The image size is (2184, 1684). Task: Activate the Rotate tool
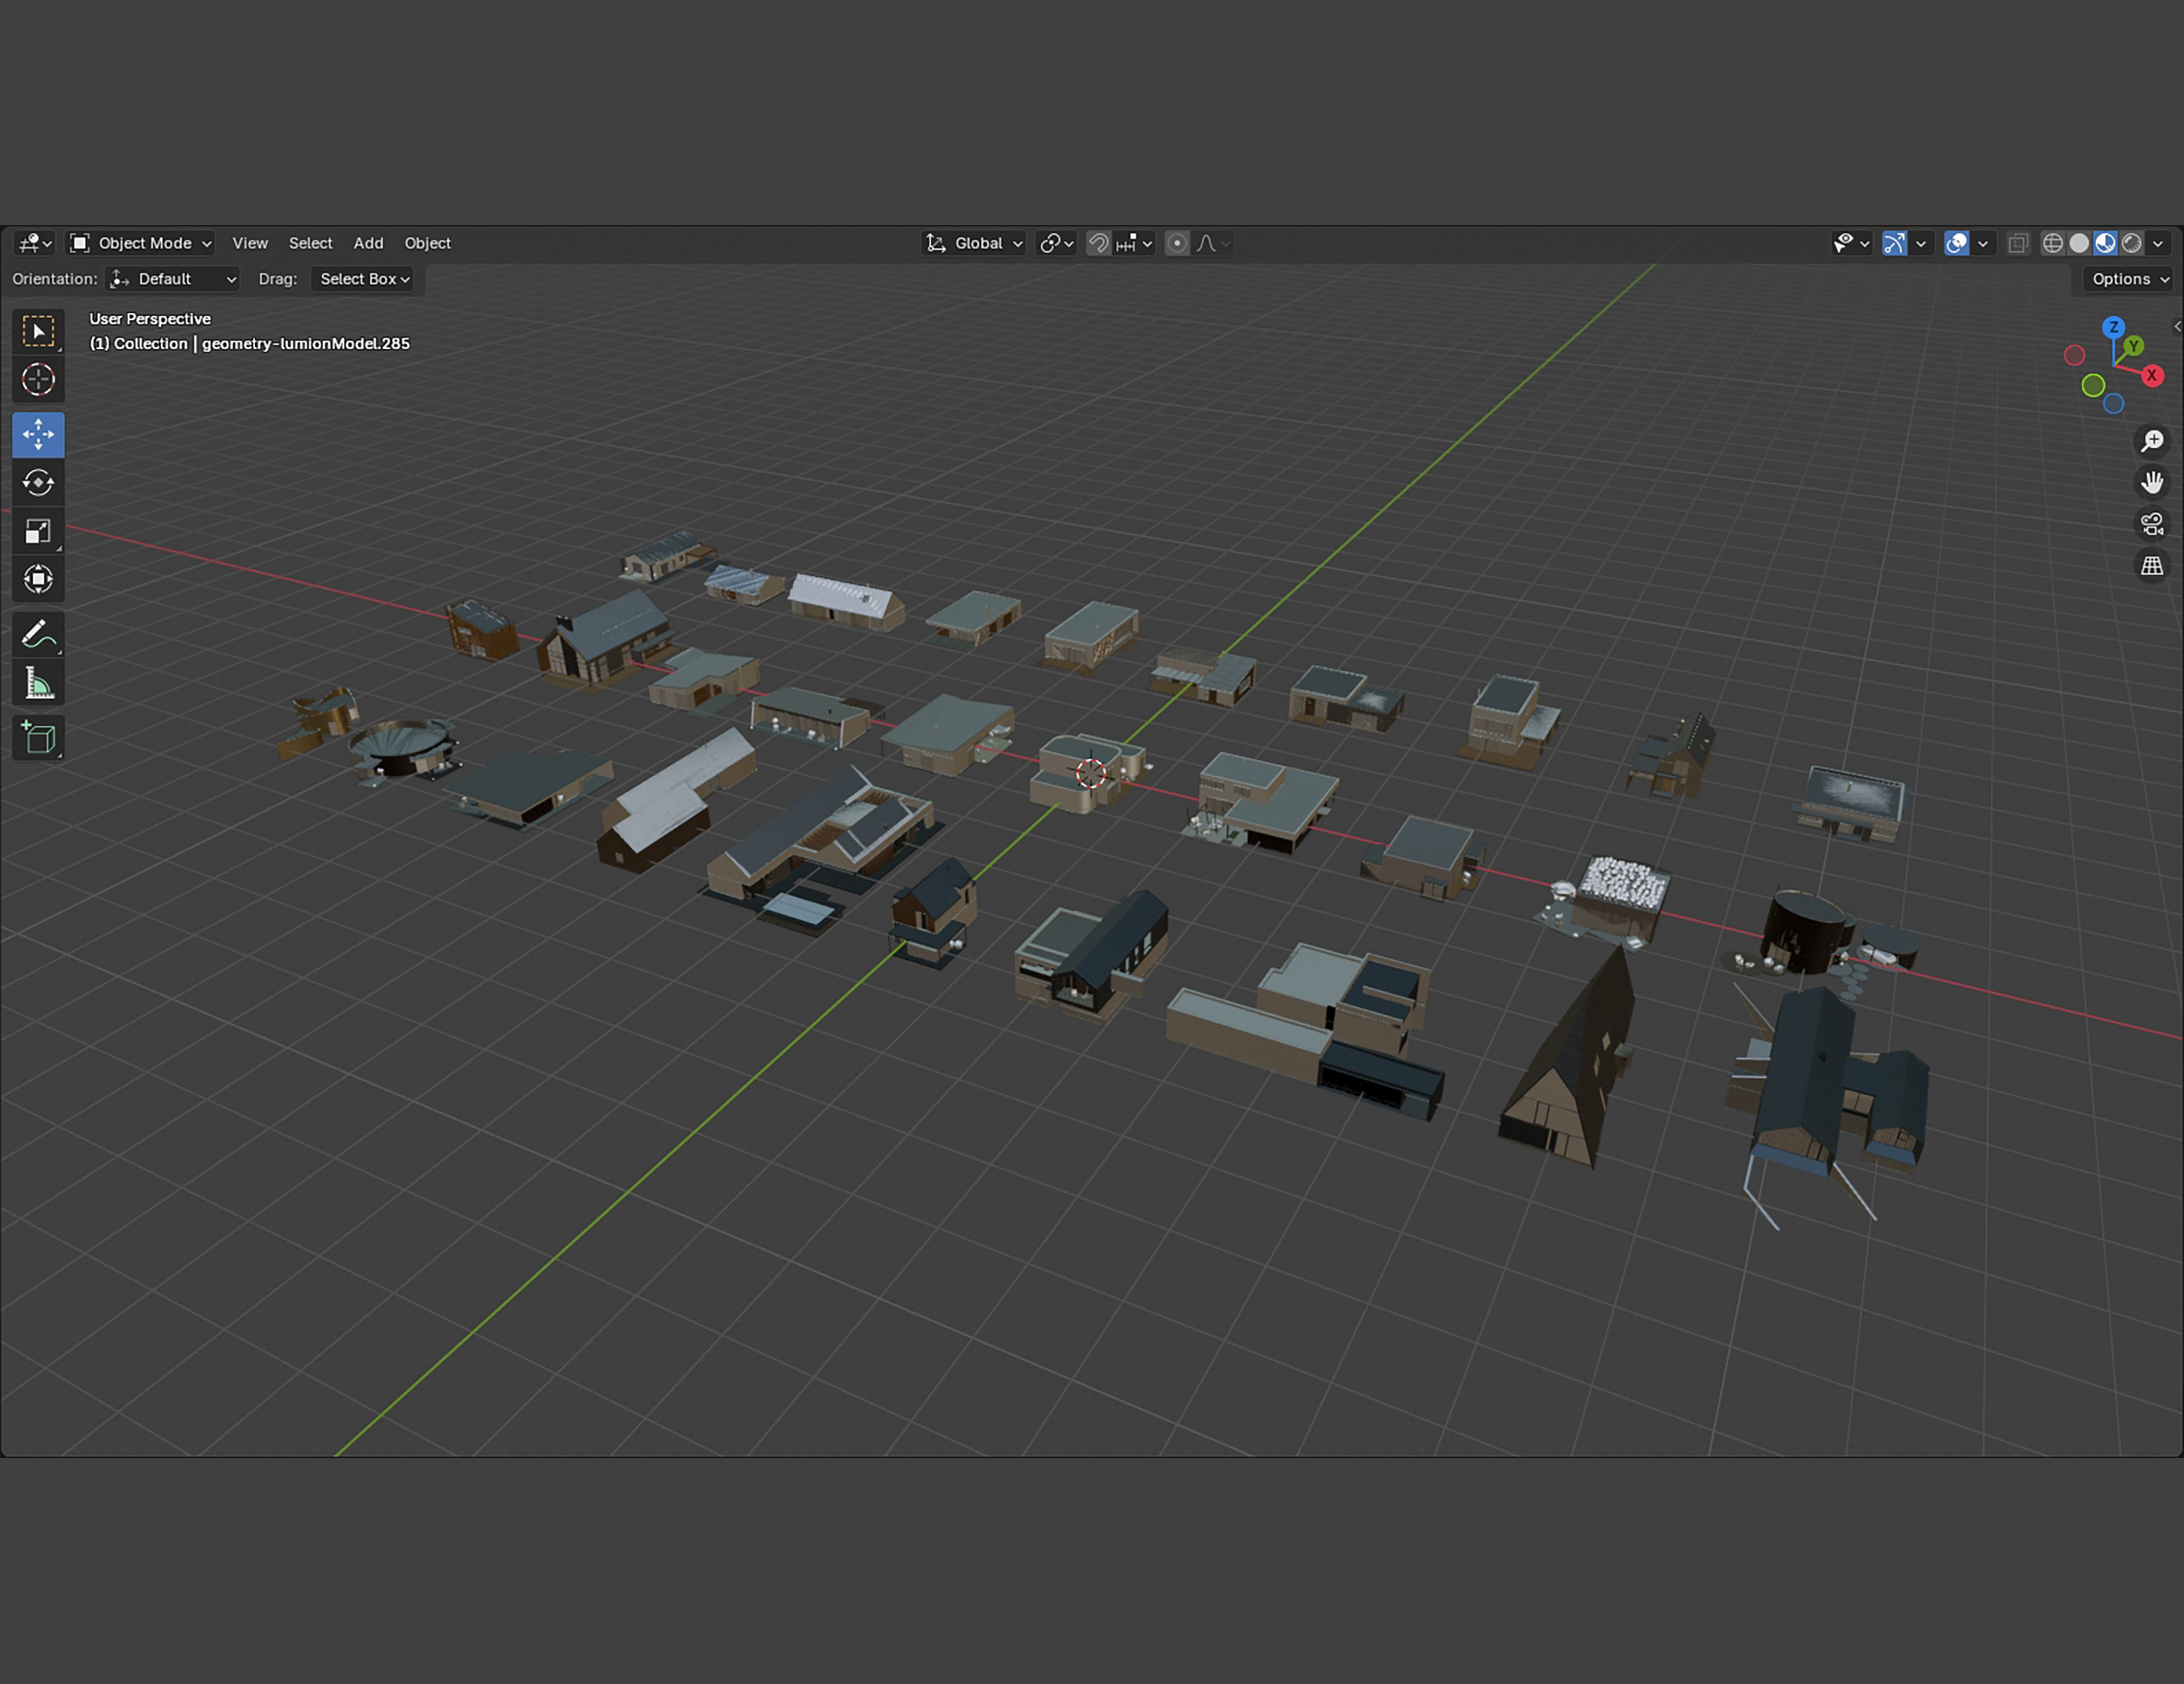(38, 483)
